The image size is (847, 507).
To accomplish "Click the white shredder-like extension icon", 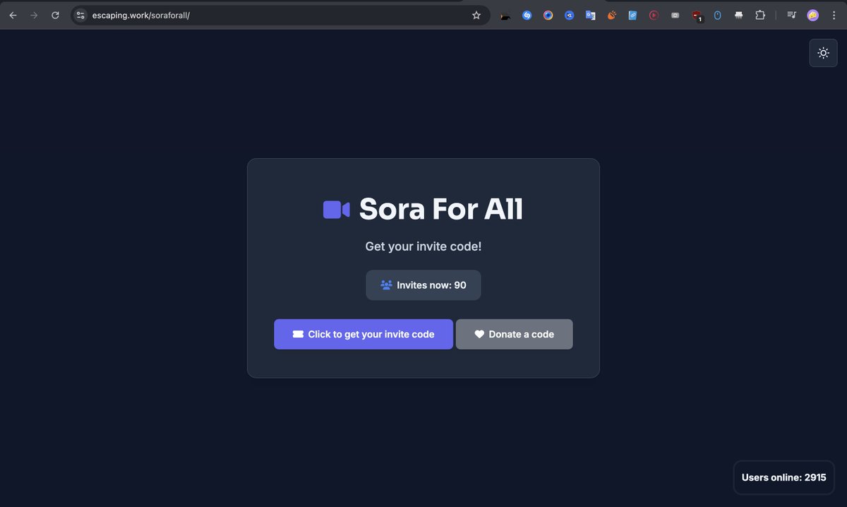I will (x=738, y=15).
